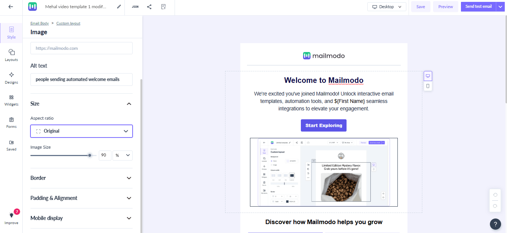Image resolution: width=507 pixels, height=233 pixels.
Task: Click the Custom layout breadcrumb link
Action: pyautogui.click(x=68, y=23)
